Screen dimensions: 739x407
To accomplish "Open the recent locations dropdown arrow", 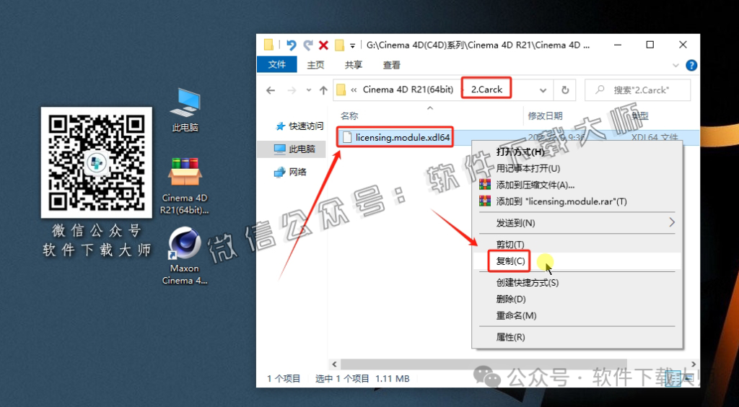I will tap(308, 90).
